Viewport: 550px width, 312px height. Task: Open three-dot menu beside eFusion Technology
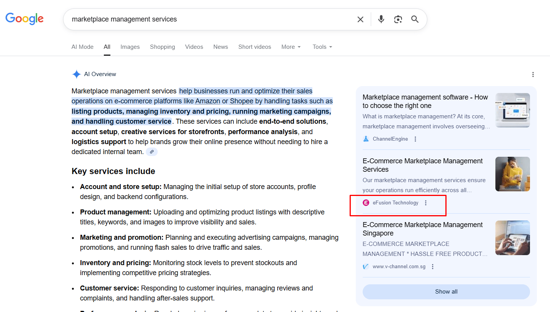pos(426,203)
